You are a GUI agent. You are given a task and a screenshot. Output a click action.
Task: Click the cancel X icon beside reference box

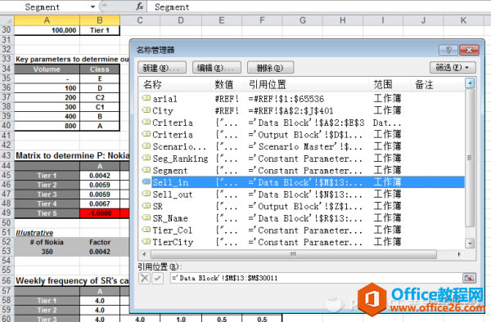coord(144,278)
